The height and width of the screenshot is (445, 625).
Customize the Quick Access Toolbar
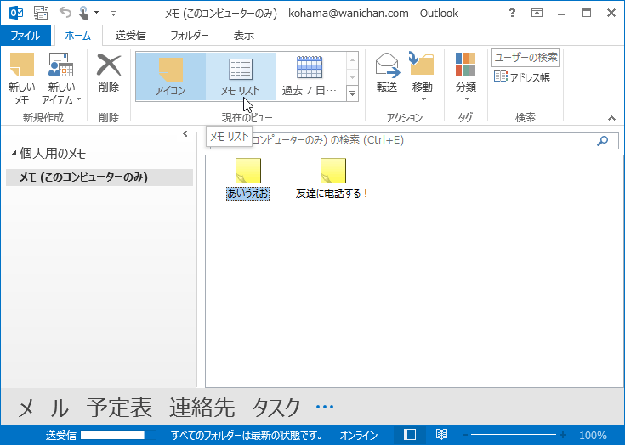point(114,14)
